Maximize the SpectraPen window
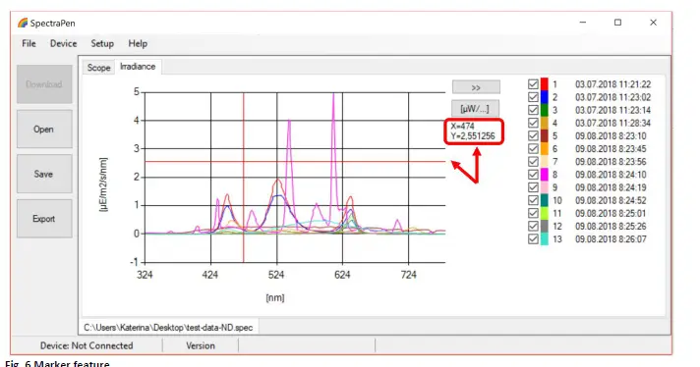The image size is (700, 367). click(x=617, y=23)
